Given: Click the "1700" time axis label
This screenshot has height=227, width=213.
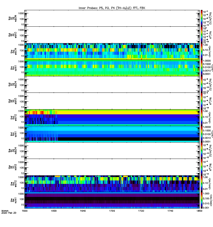Looking at the screenshot, I should coord(112,211).
